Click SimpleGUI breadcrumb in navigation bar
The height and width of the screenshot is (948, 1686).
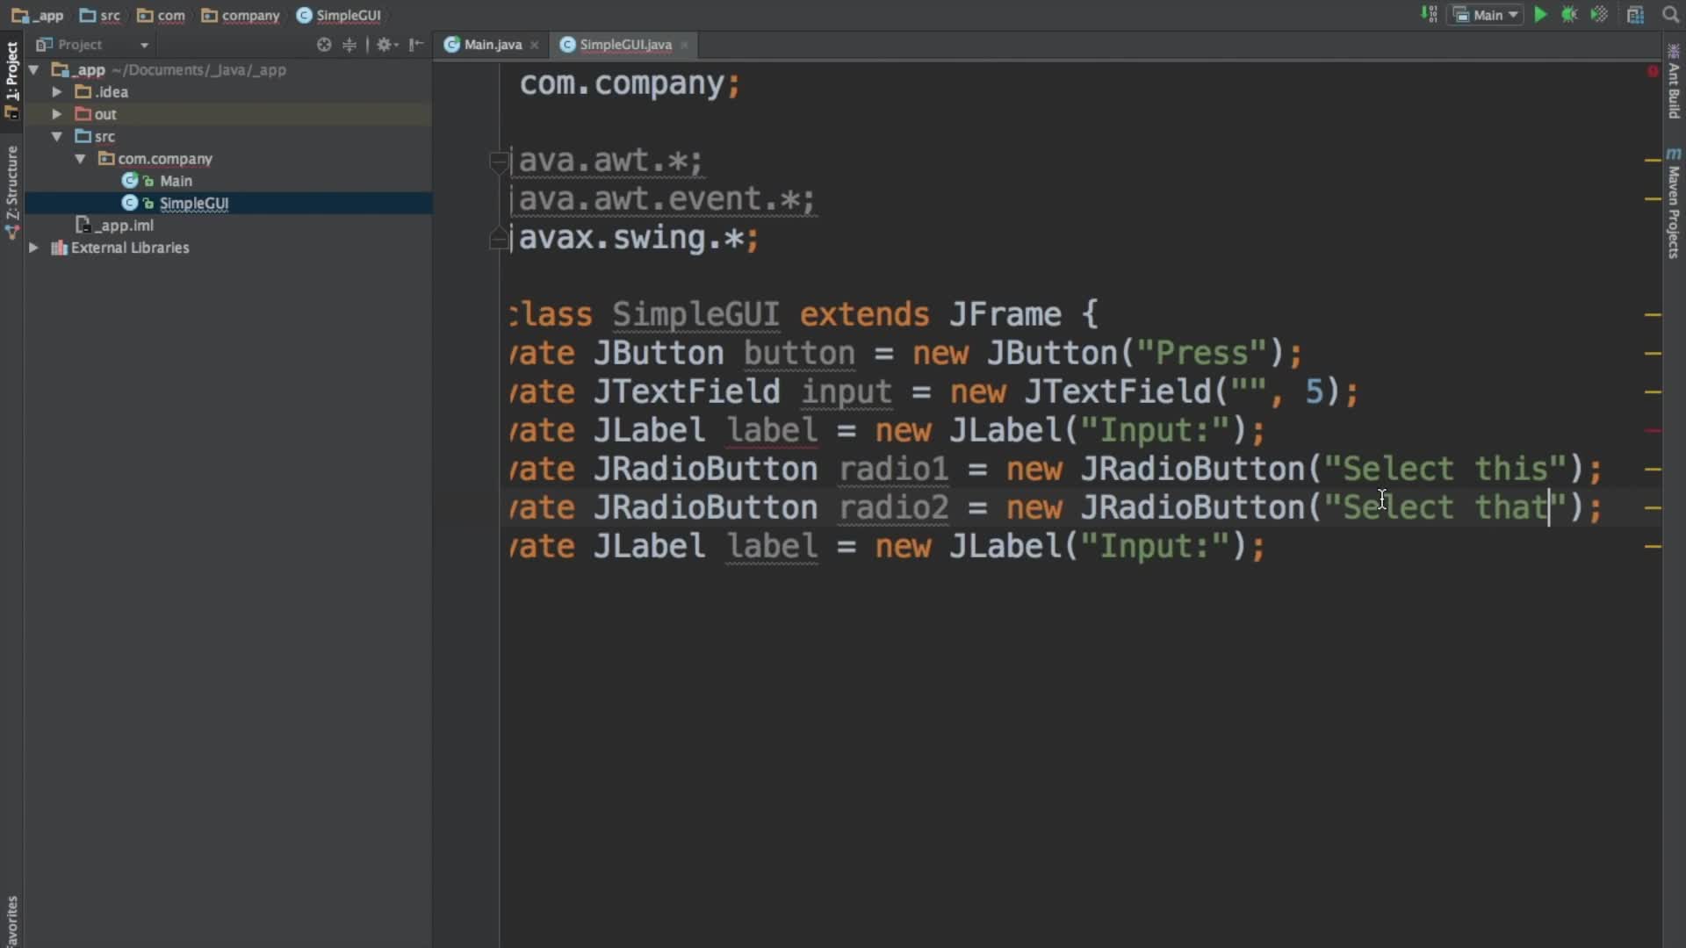[x=339, y=15]
